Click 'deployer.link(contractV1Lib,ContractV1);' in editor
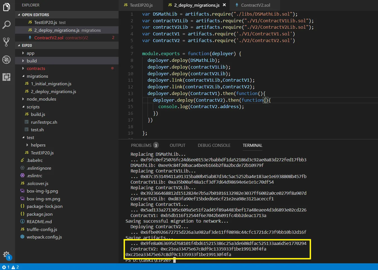This screenshot has height=270, width=378. click(201, 80)
